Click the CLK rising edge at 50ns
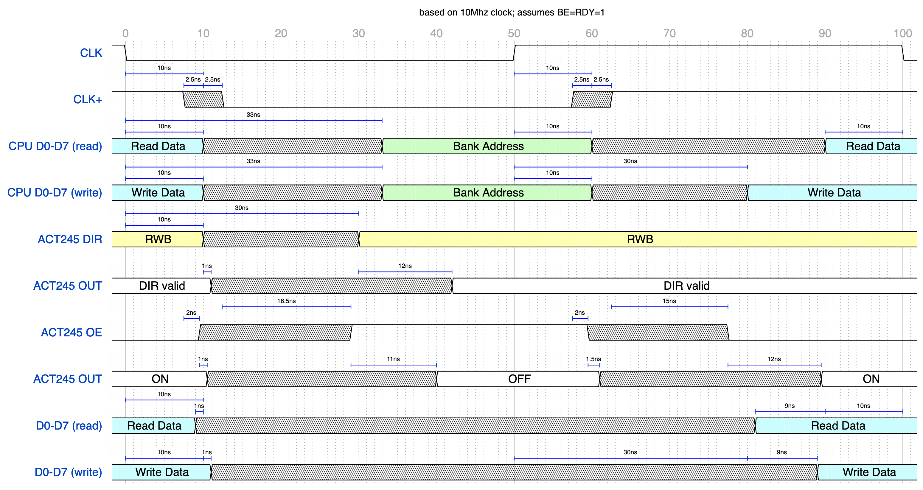The height and width of the screenshot is (490, 923). 514,53
